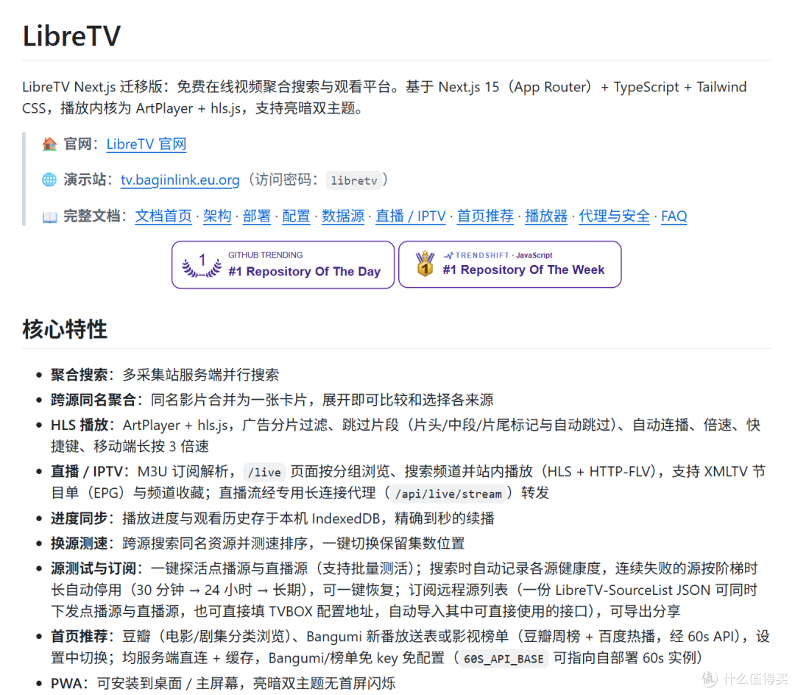Screen dimensions: 795x695
Task: Click the house icon beside 官网
Action: (x=49, y=144)
